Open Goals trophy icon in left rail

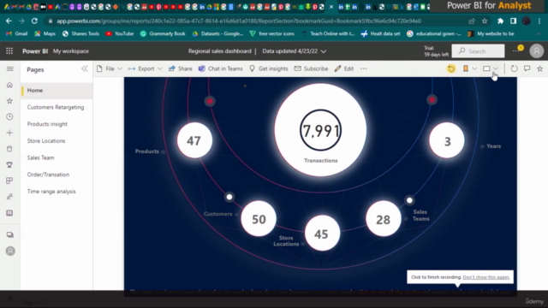(9, 165)
